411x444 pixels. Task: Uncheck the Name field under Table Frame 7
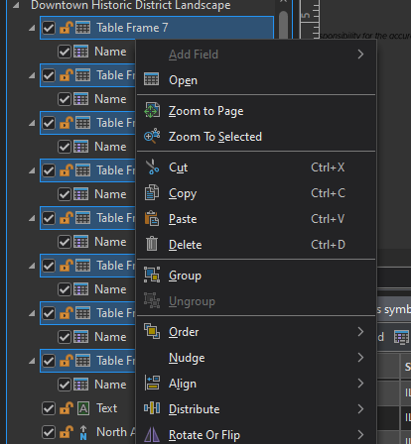click(x=65, y=52)
